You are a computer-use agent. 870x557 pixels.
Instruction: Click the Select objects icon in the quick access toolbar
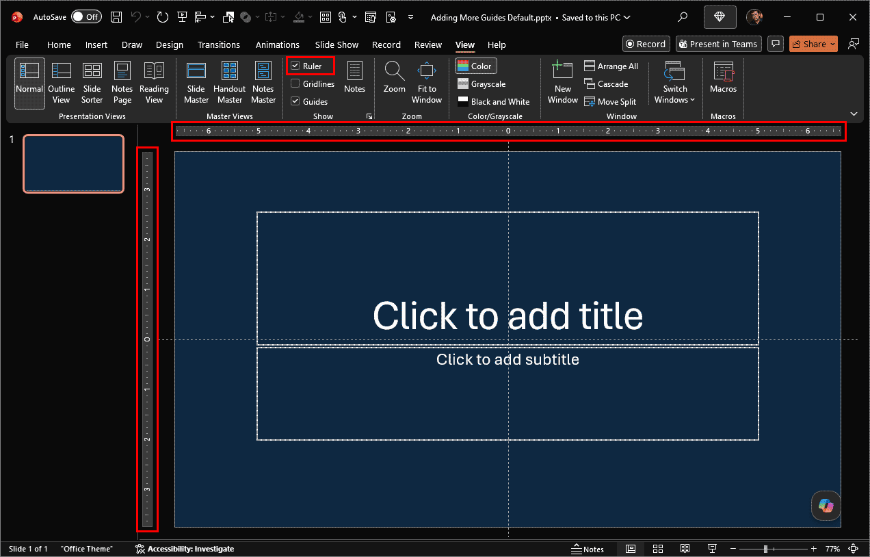(x=228, y=17)
